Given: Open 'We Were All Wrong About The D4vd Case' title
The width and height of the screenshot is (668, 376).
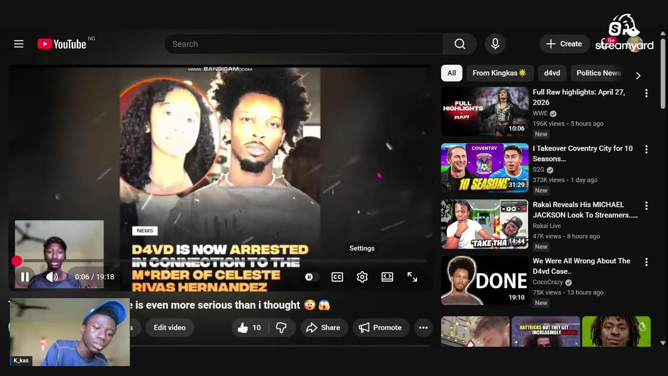Looking at the screenshot, I should [581, 266].
